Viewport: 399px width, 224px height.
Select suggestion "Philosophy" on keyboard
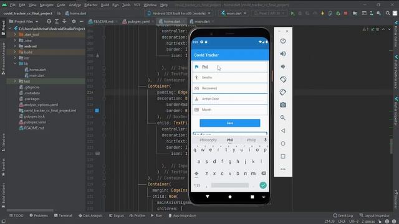tap(208, 140)
